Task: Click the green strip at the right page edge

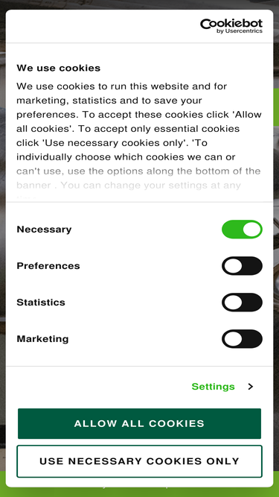Action: coord(276,107)
